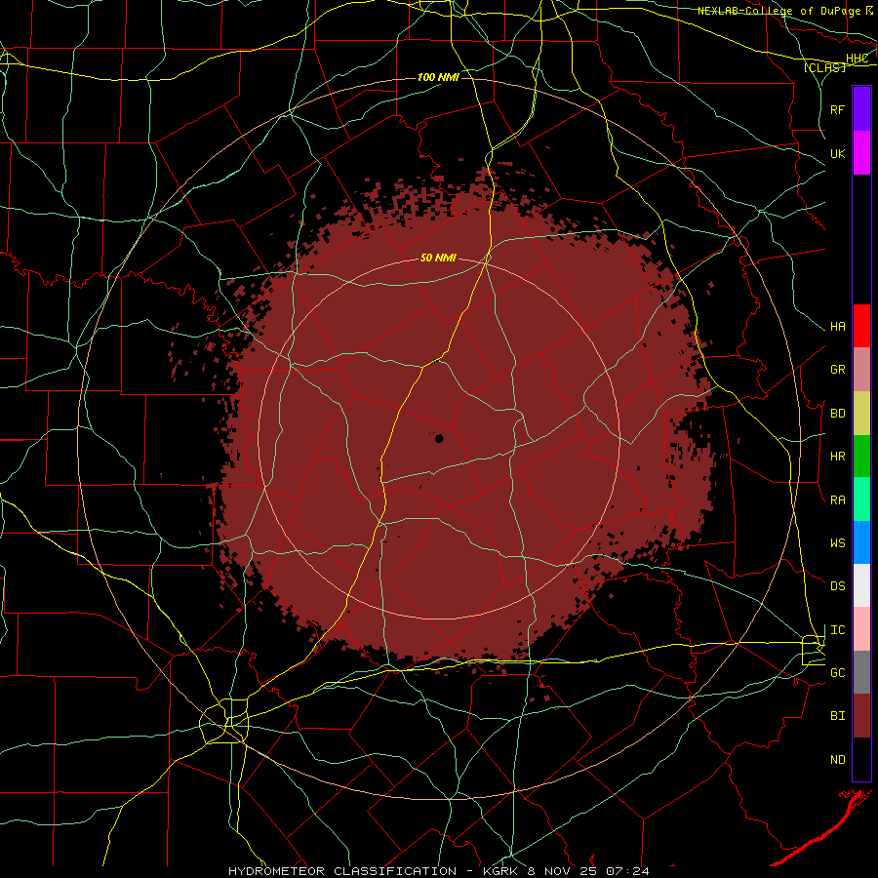This screenshot has width=878, height=878.
Task: Click the ND black legend swatch
Action: pos(861,759)
